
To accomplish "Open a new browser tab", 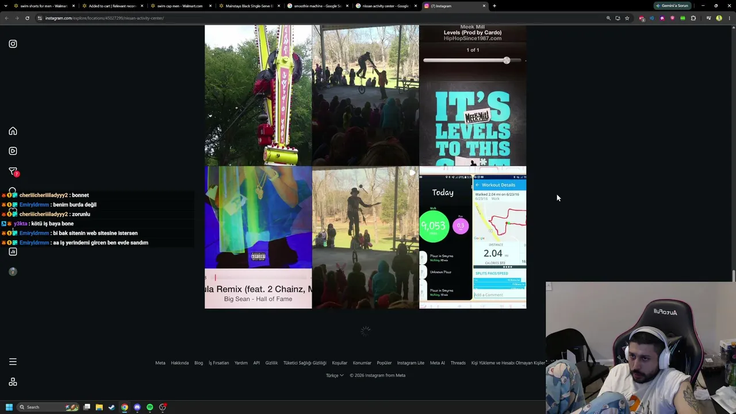I will (494, 6).
